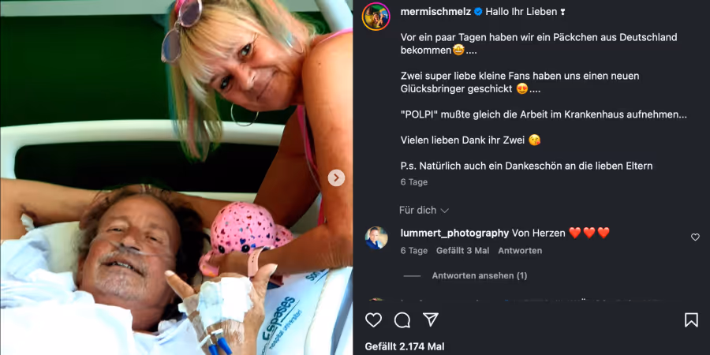Click the '6 Tage' timestamp under caption
Screen dimensions: 710x355
(414, 182)
